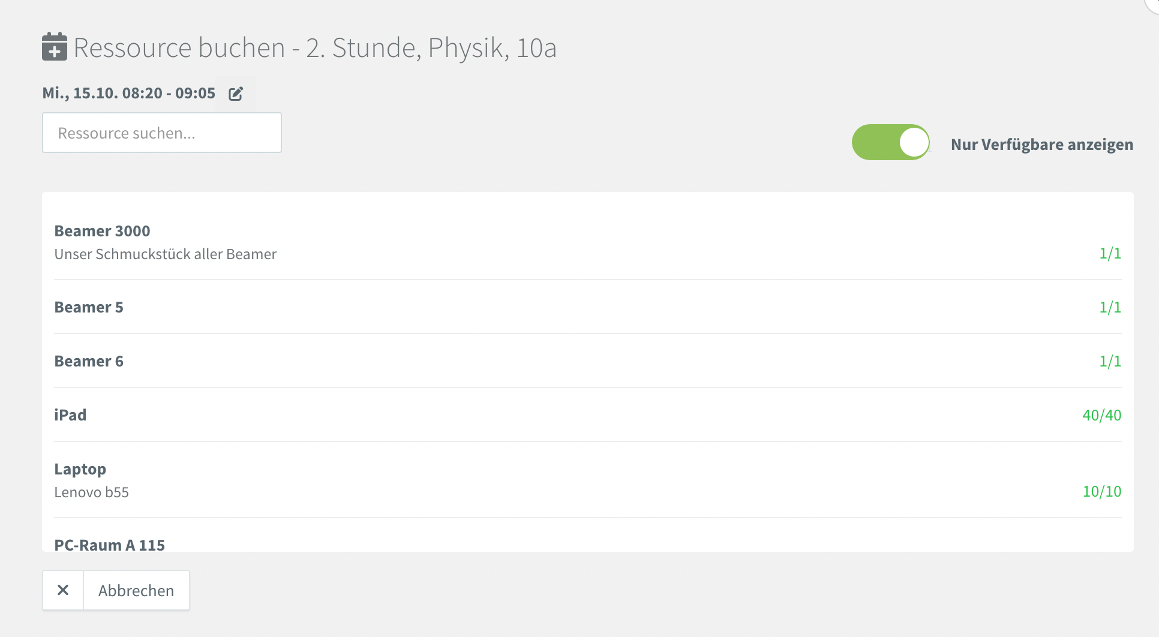Screen dimensions: 1159x637
Task: Click the date text 'Mi., 15.10. 08:20 - 09:05'
Action: 128,94
